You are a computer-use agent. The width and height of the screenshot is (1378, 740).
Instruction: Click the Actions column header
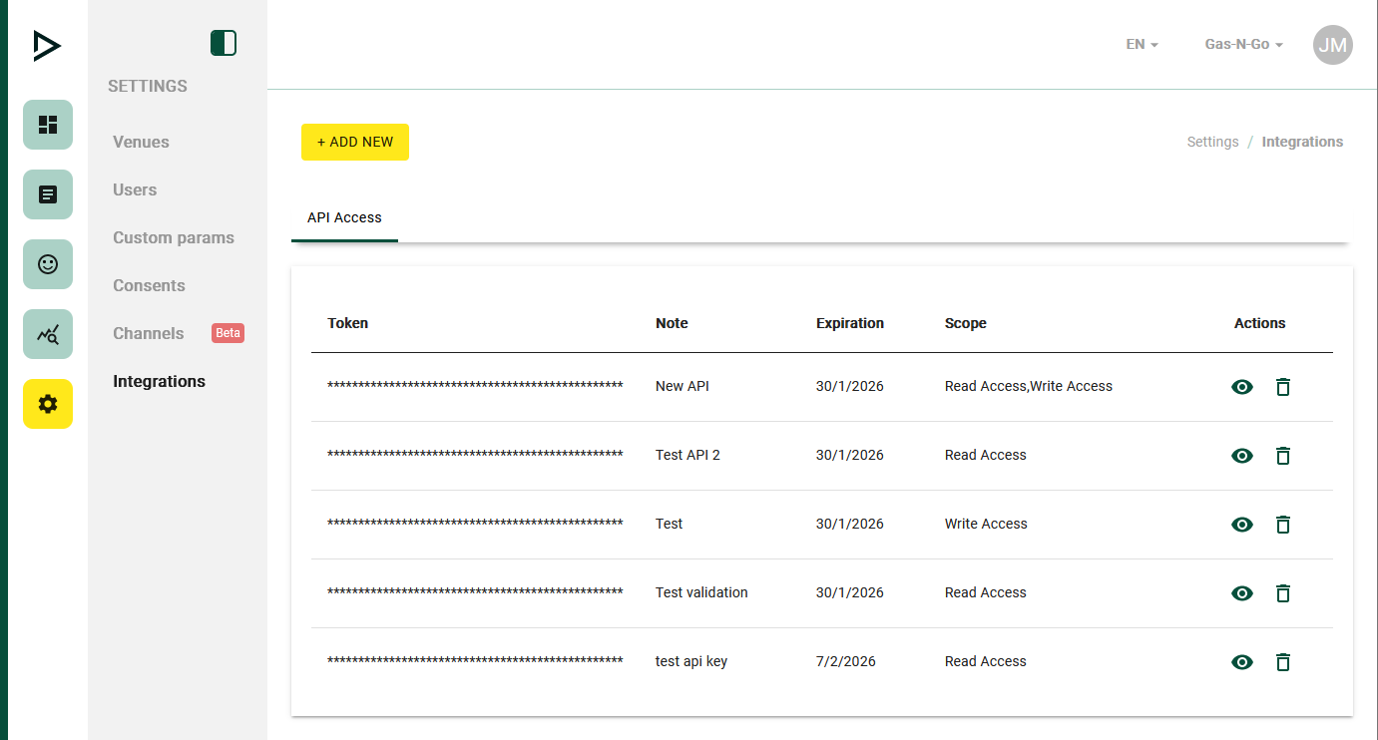(1259, 323)
